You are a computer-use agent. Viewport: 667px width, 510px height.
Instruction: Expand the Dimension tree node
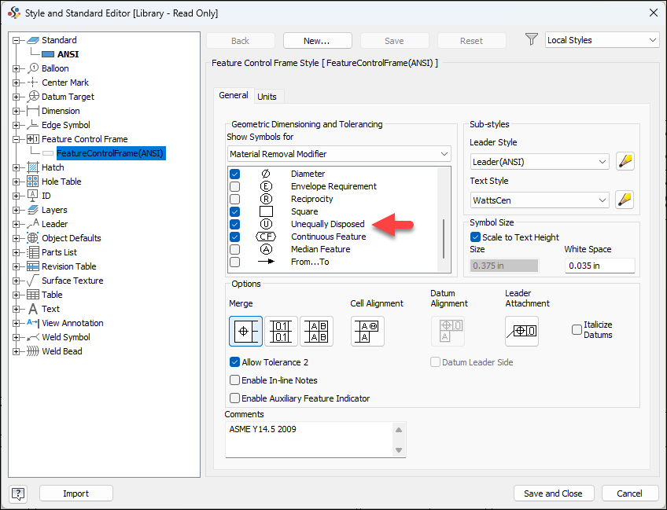(17, 110)
